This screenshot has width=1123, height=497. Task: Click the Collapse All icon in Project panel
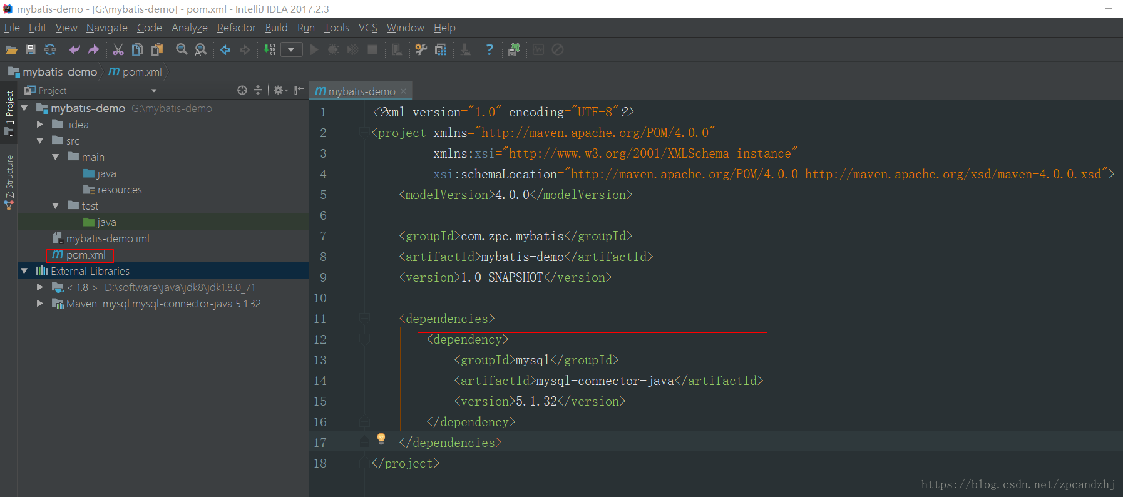click(258, 90)
